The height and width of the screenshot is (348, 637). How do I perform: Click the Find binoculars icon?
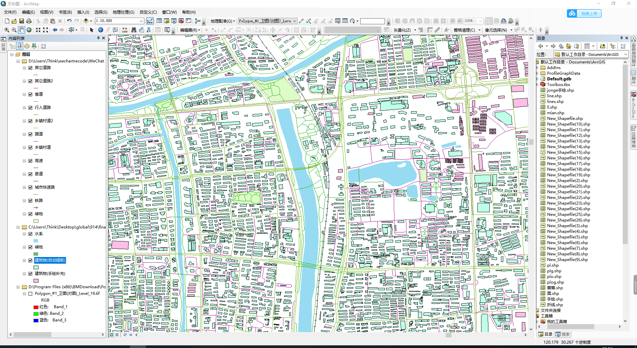click(134, 30)
